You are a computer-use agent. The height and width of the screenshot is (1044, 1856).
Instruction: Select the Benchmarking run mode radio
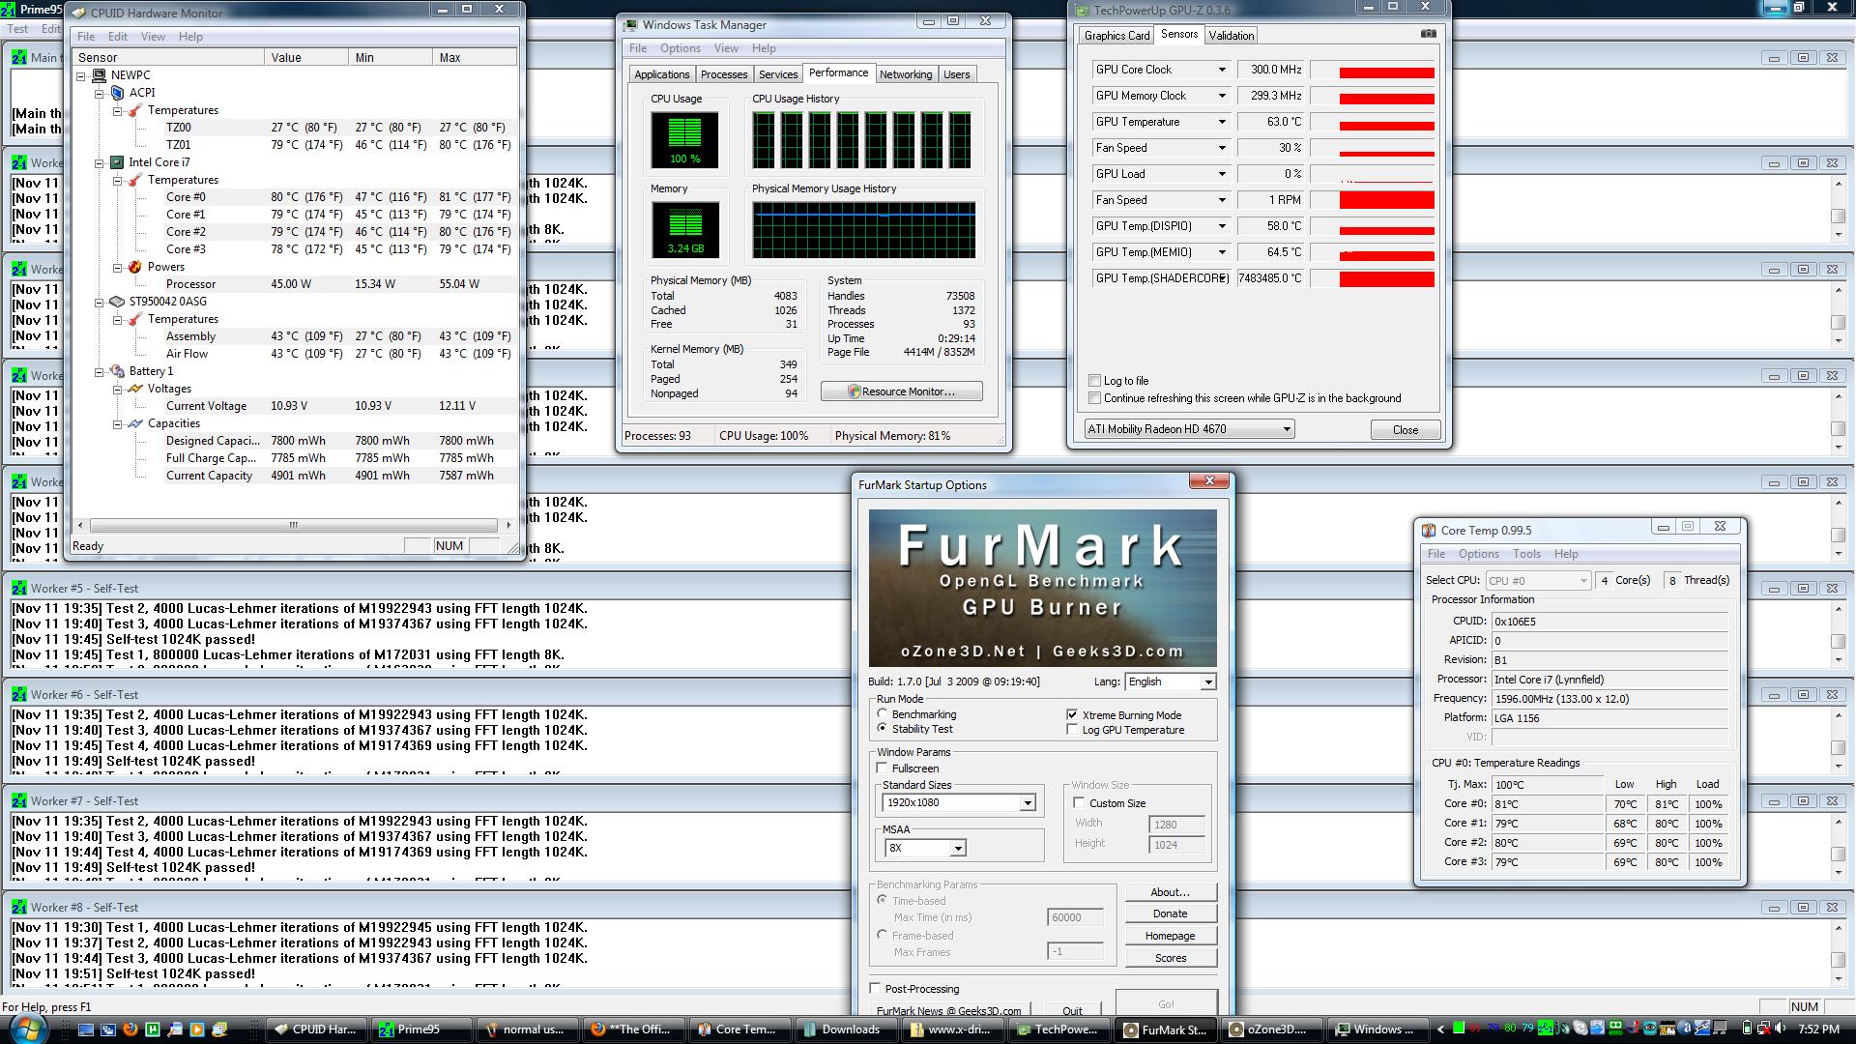882,713
